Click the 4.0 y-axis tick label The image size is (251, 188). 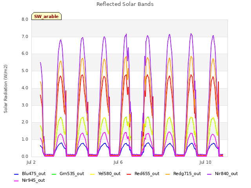(x=25, y=88)
